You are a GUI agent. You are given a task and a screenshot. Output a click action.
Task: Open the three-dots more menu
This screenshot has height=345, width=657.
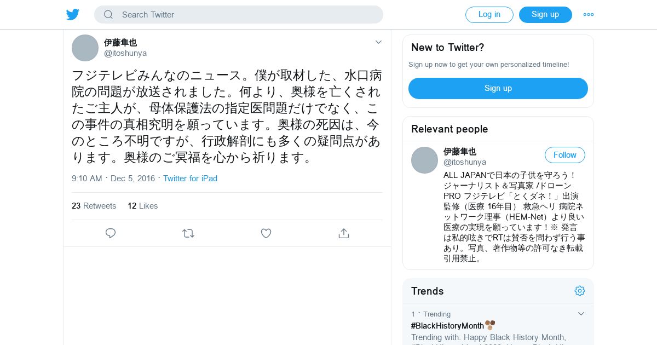point(589,15)
